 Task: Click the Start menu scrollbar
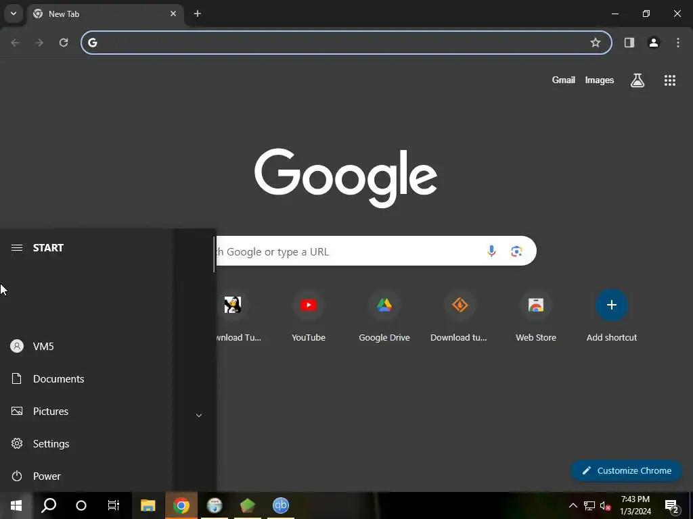[x=214, y=255]
